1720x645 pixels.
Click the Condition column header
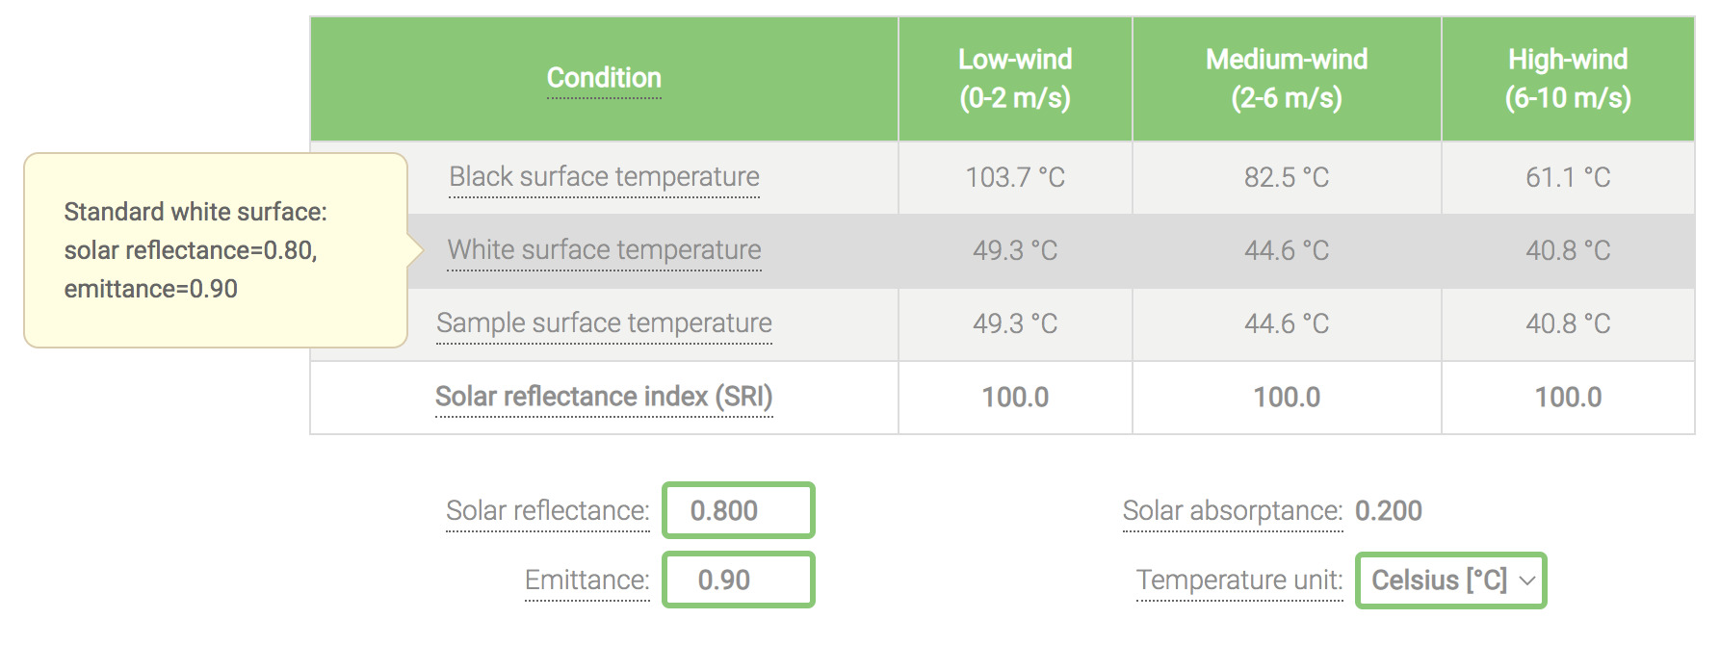(x=604, y=78)
